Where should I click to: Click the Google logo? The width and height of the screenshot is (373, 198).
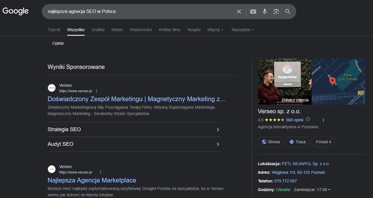16,11
